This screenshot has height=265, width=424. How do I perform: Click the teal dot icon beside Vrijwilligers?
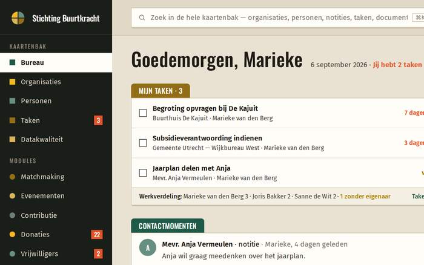(13, 254)
